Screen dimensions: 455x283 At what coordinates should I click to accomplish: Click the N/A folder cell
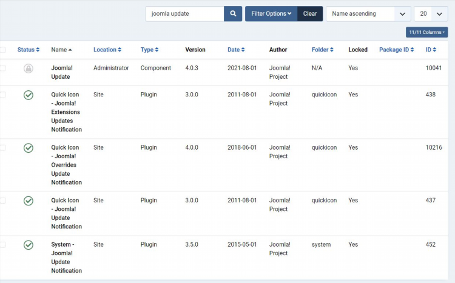317,68
